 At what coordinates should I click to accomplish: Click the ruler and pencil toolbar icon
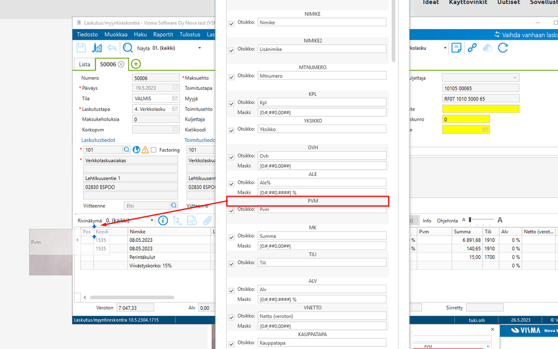click(97, 47)
